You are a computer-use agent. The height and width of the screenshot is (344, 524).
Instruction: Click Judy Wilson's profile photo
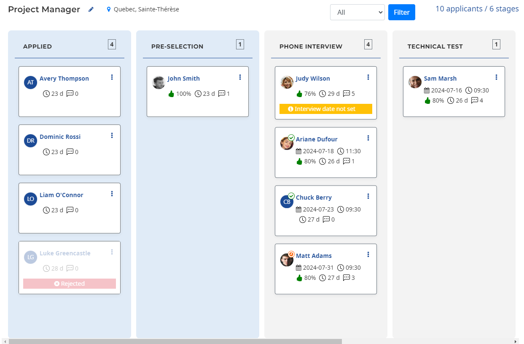(x=287, y=82)
